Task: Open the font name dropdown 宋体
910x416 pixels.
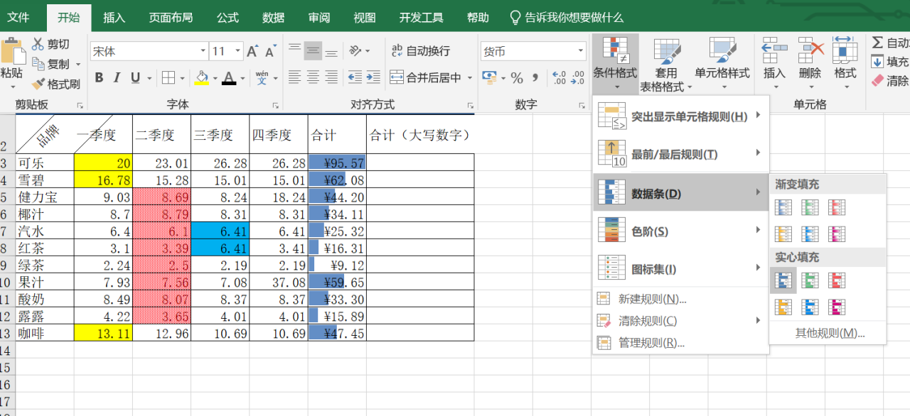Action: [203, 51]
